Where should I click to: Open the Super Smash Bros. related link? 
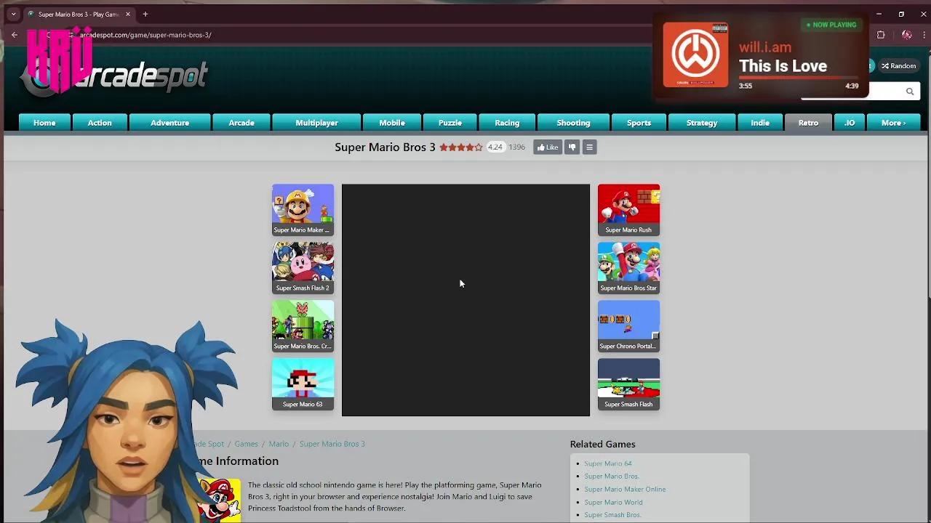click(612, 515)
